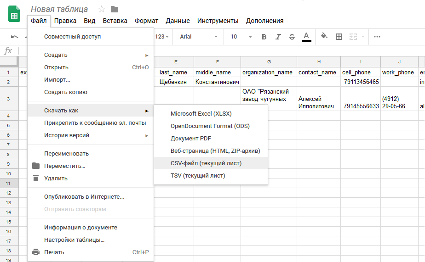
Task: Click Переместить... with folder icon
Action: pos(91,166)
